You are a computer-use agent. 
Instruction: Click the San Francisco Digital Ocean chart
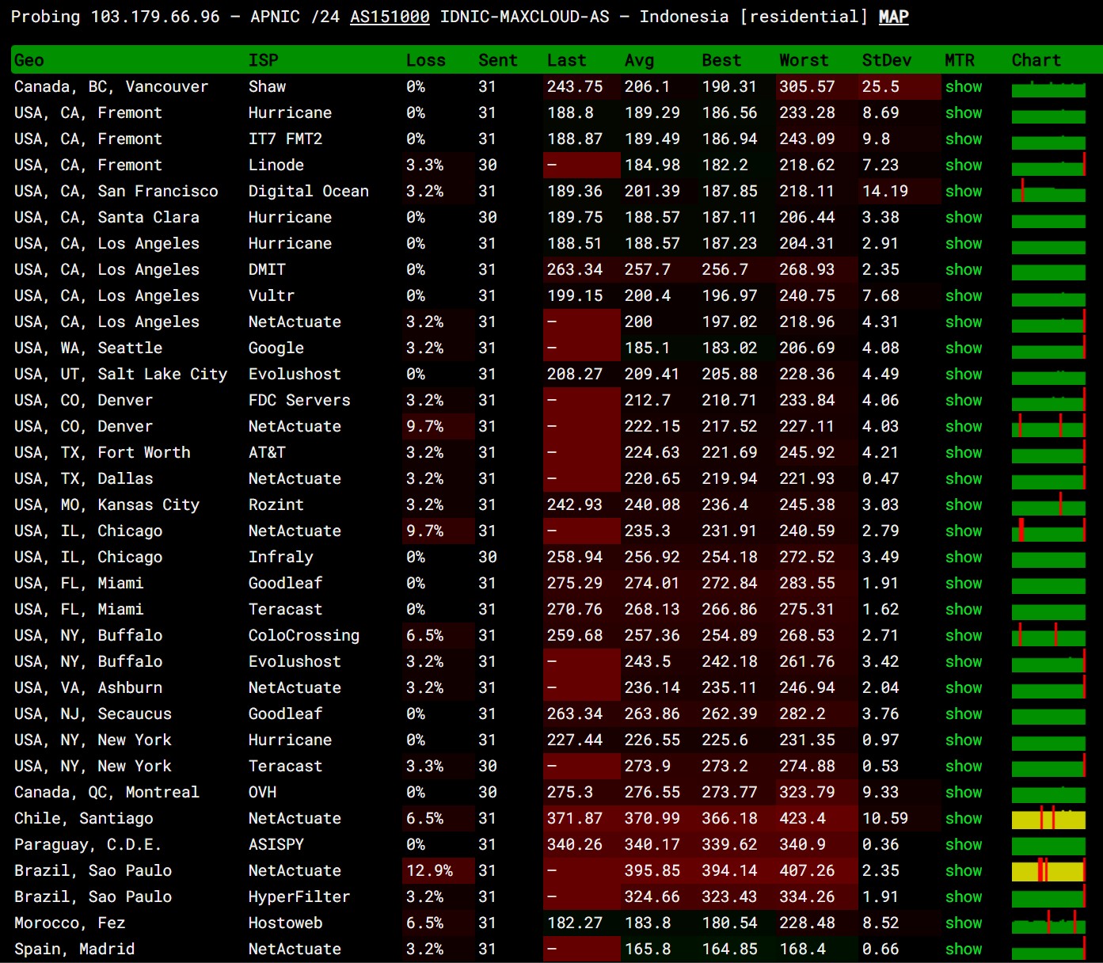click(1048, 191)
